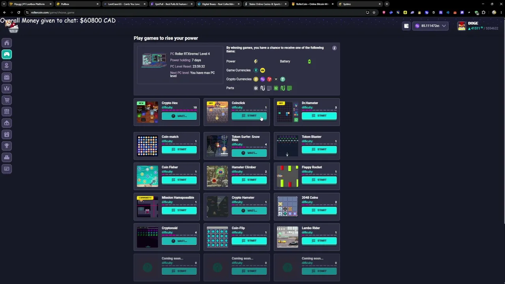
Task: Click the user avatar next to DOGE
Action: tap(462, 26)
